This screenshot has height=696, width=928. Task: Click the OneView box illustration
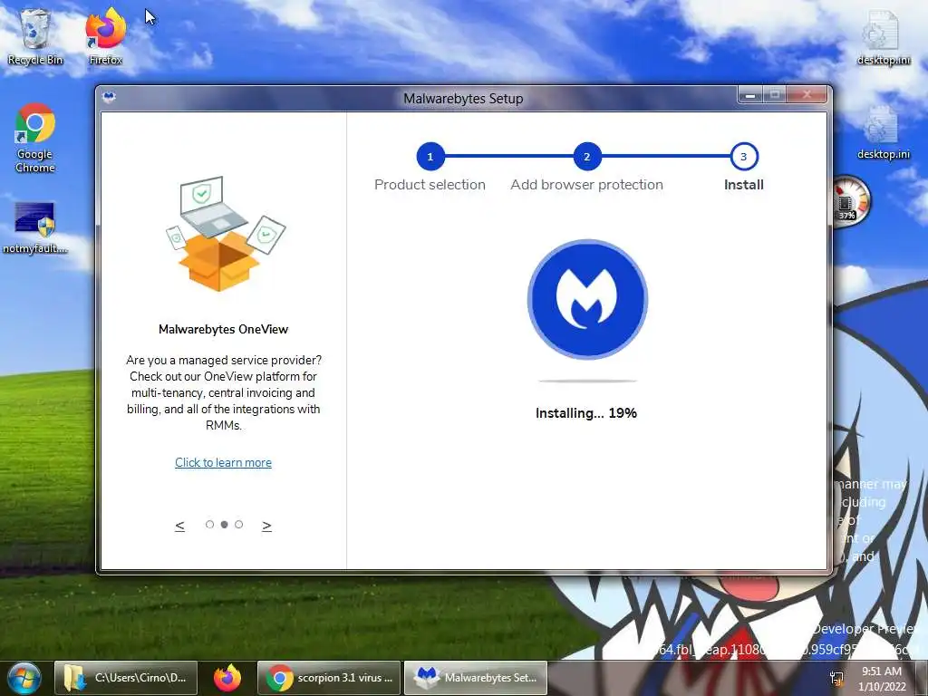224,233
